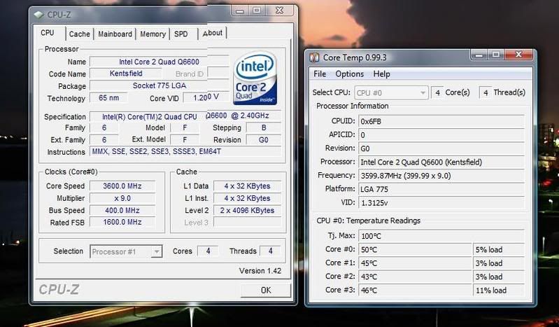
Task: Click the Bus Speed value 400.0 MHz
Action: (122, 210)
